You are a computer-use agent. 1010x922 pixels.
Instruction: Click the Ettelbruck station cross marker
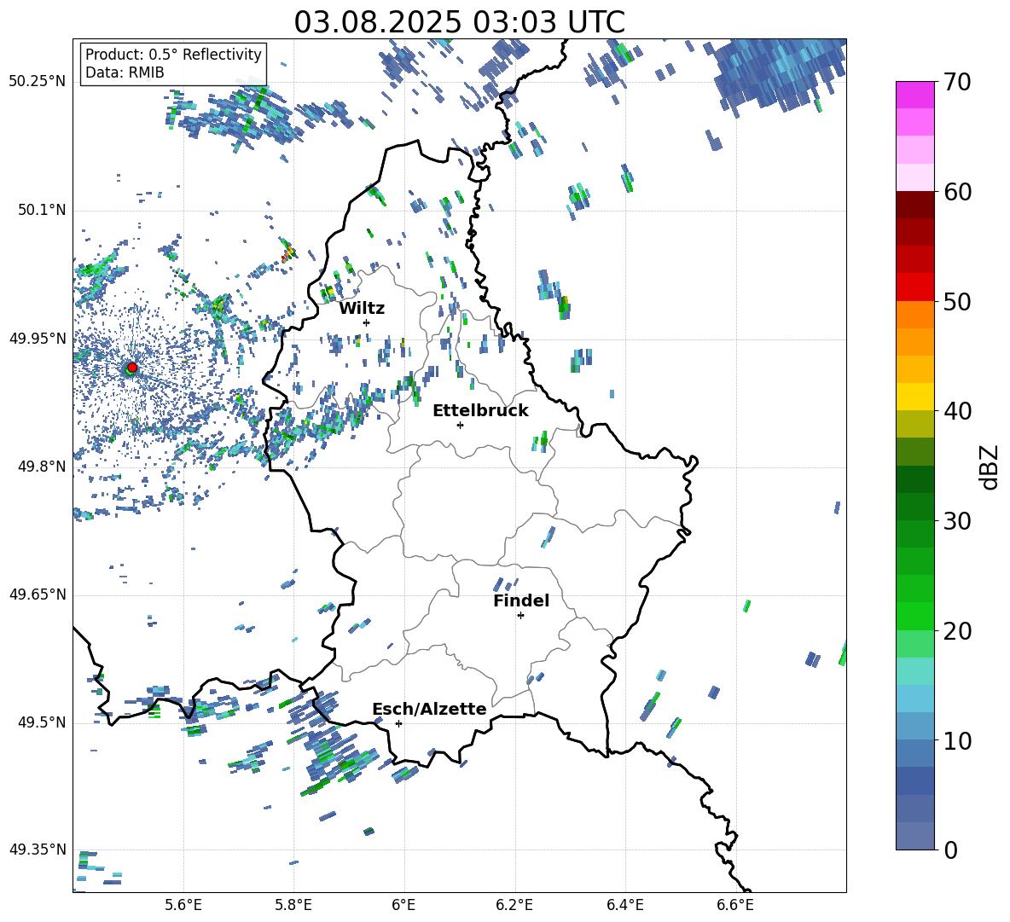click(460, 425)
